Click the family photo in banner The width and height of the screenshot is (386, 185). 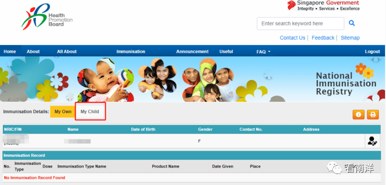[208, 81]
